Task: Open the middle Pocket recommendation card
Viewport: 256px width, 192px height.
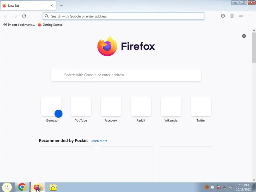Action: click(126, 164)
